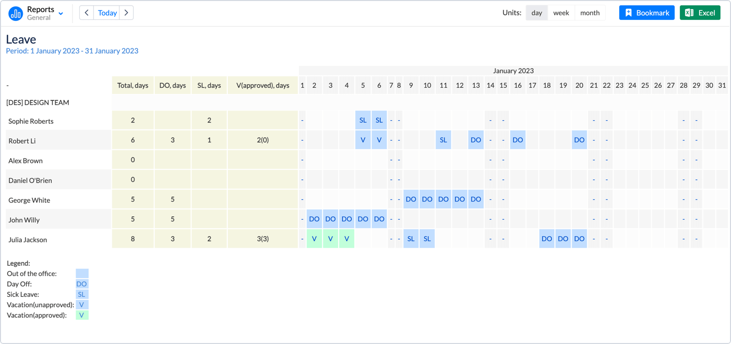Image resolution: width=731 pixels, height=344 pixels.
Task: Go to the next period arrow
Action: [126, 13]
